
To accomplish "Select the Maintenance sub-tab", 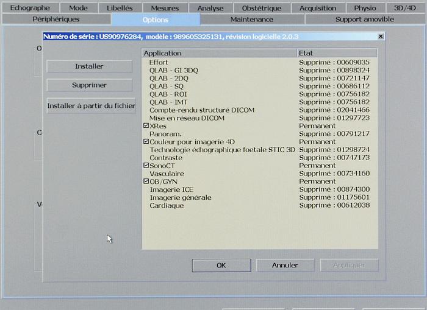I will (x=251, y=19).
